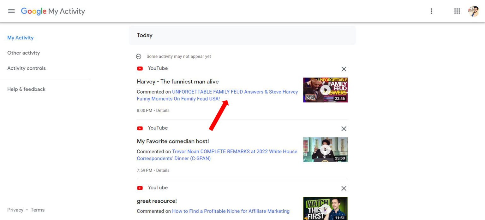Open the Terms link

(x=38, y=210)
